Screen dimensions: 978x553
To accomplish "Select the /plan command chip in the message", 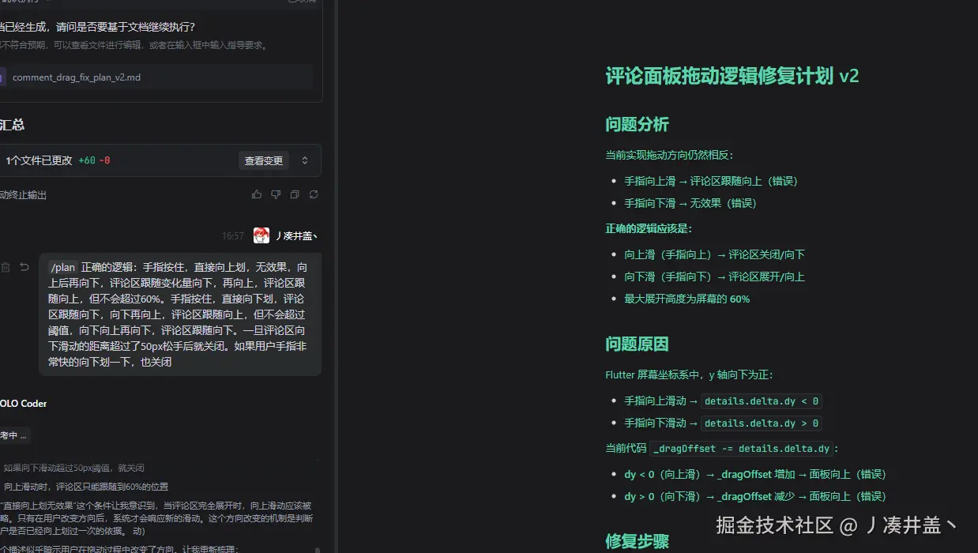I will (63, 267).
